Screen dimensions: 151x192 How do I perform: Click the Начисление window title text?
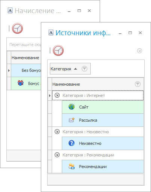tap(37, 11)
